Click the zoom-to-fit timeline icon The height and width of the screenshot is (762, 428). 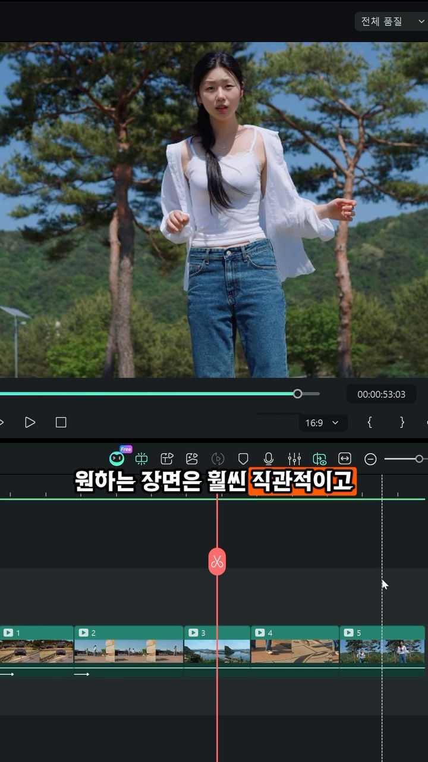(x=345, y=458)
